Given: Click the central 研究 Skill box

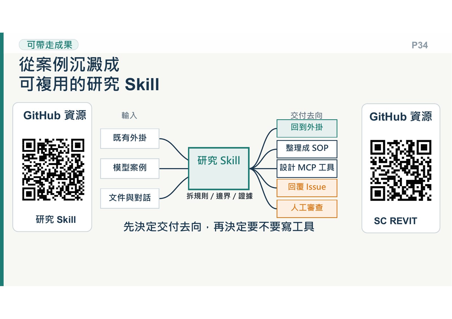Looking at the screenshot, I should coord(219,168).
